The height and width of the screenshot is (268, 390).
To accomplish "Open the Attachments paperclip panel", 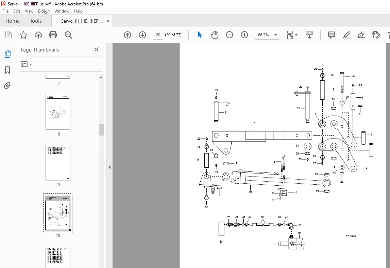I will pos(7,86).
